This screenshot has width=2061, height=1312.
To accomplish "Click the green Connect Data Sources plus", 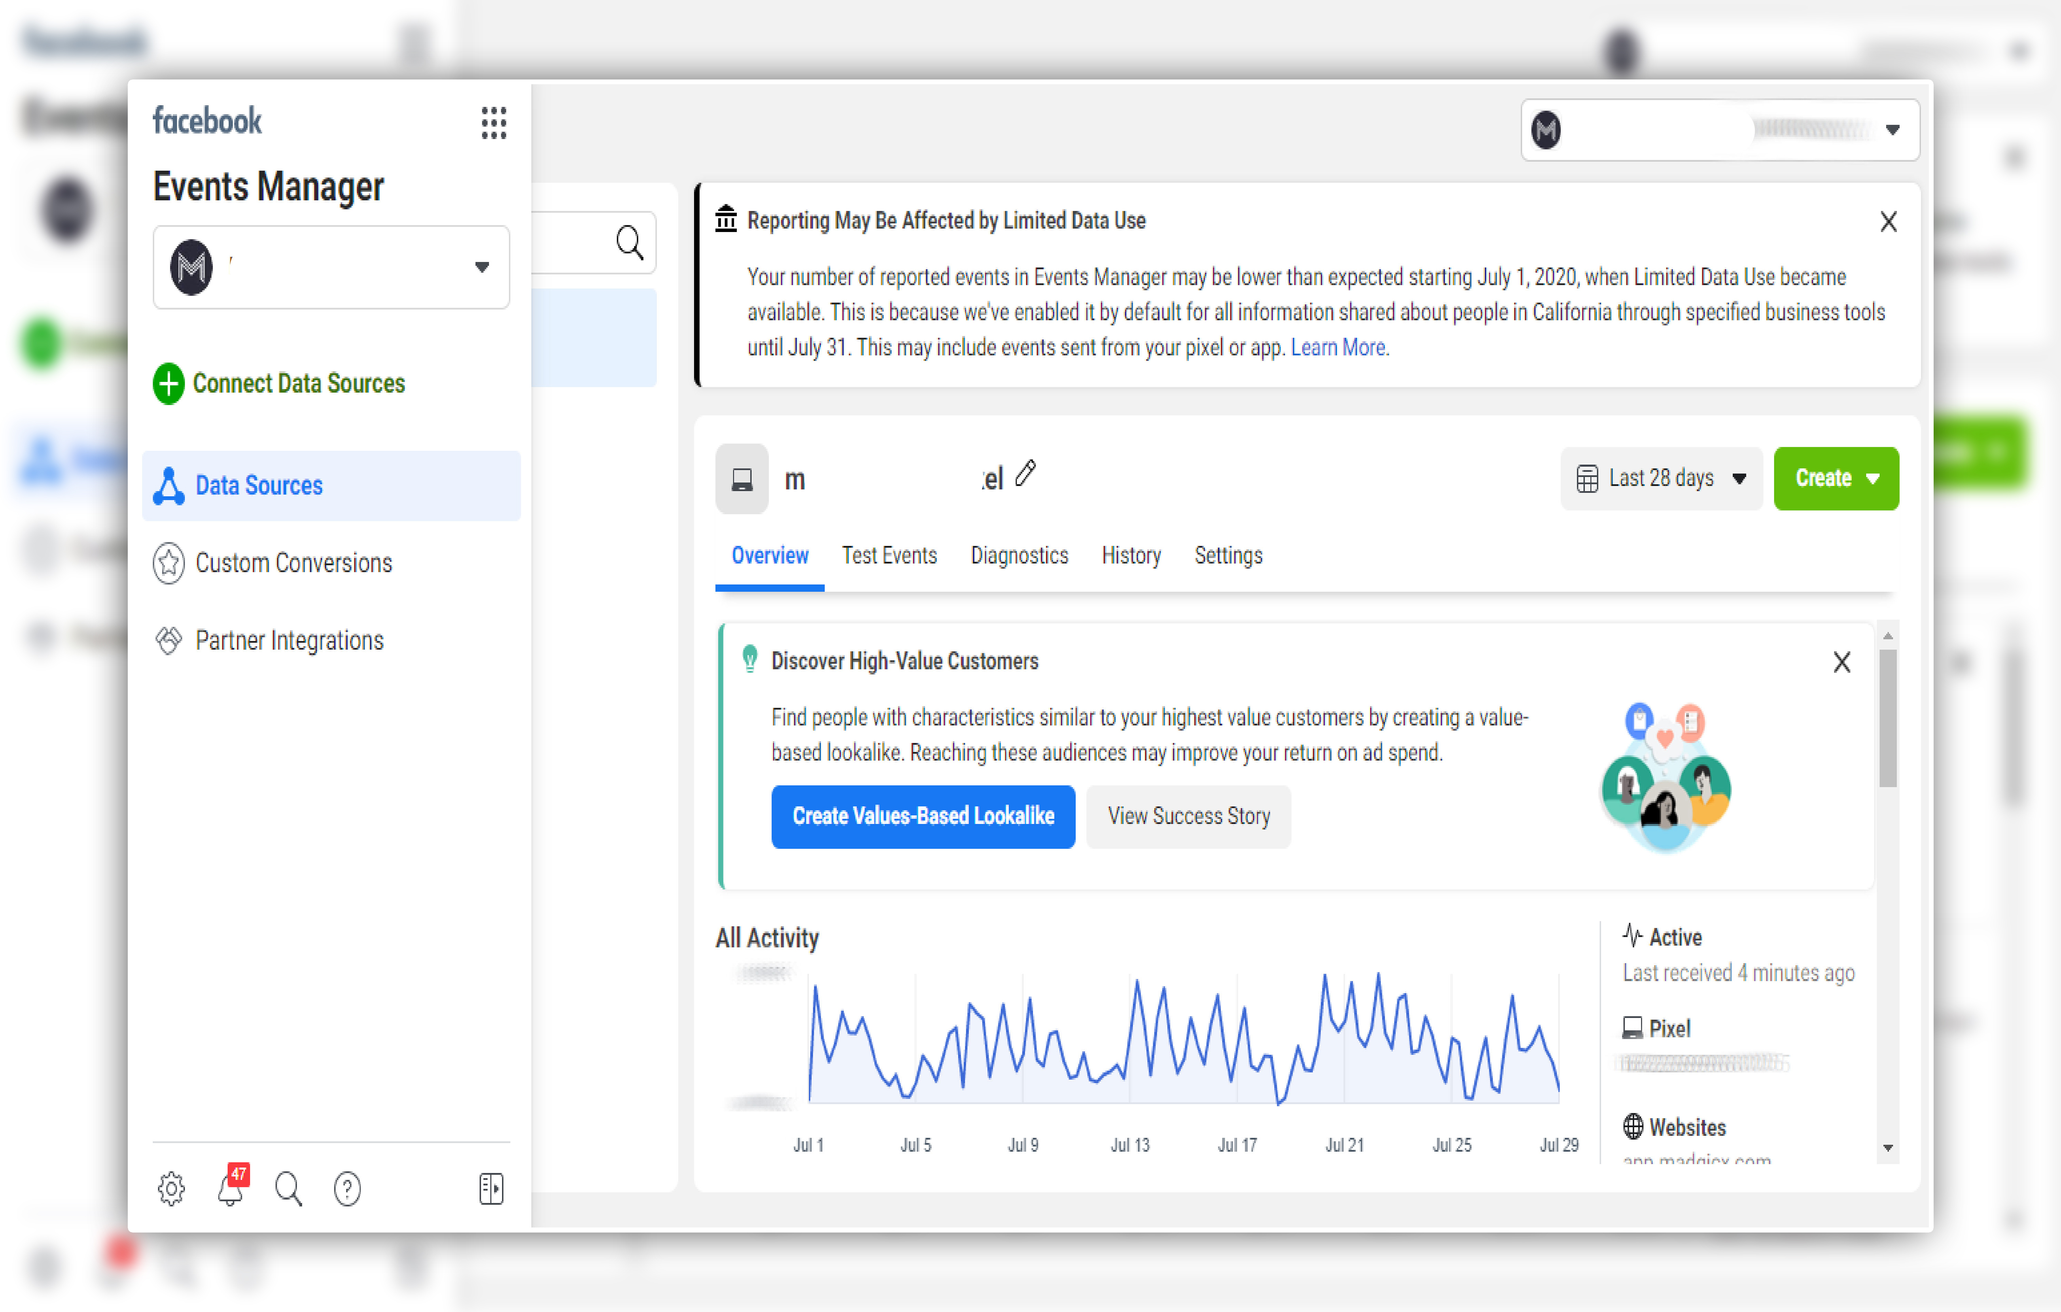I will pyautogui.click(x=168, y=383).
